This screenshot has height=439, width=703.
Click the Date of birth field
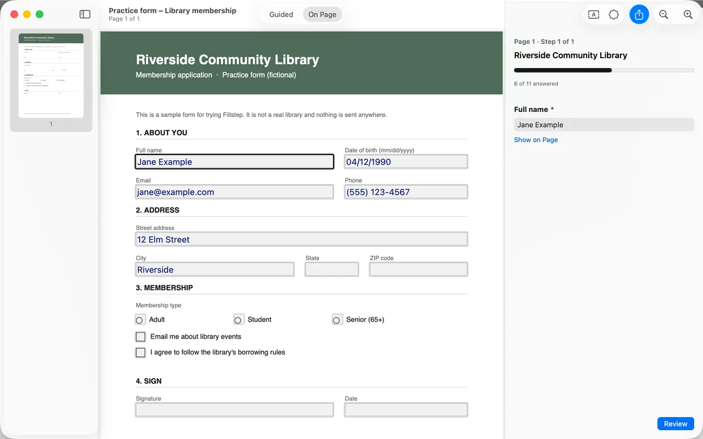(x=406, y=161)
